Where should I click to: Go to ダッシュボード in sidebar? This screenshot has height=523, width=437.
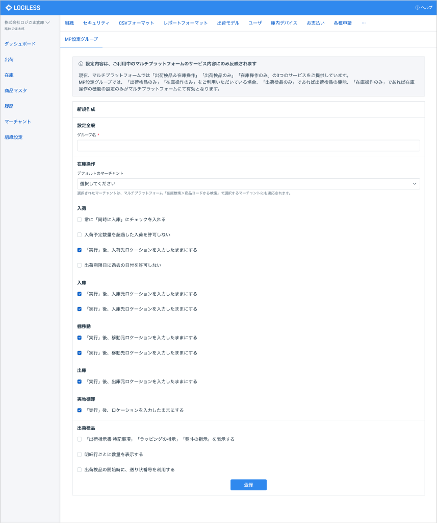coord(20,44)
